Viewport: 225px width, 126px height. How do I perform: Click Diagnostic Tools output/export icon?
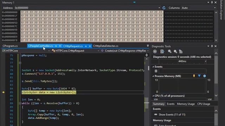162,51
